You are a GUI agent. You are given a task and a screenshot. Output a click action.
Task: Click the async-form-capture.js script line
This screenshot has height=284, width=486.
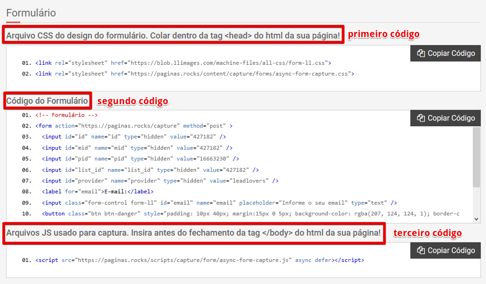[x=199, y=260]
